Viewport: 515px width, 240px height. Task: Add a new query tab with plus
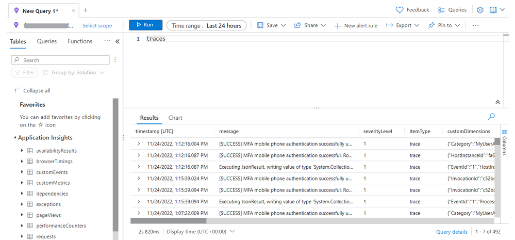pyautogui.click(x=86, y=10)
